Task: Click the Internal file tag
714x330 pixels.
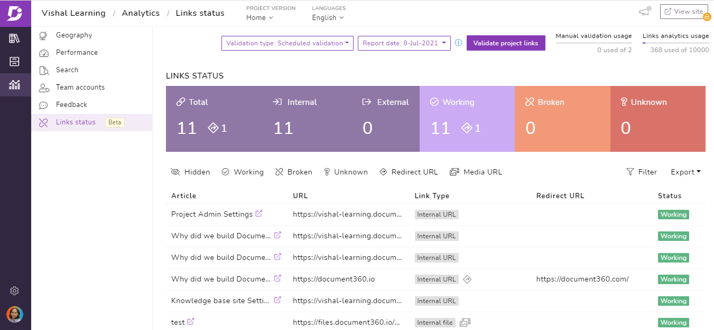Action: (435, 323)
